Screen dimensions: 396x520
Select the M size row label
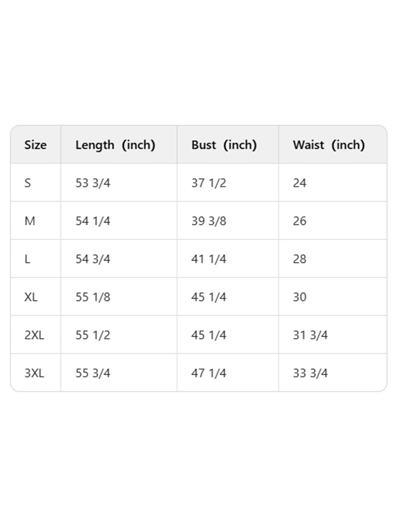pos(30,221)
